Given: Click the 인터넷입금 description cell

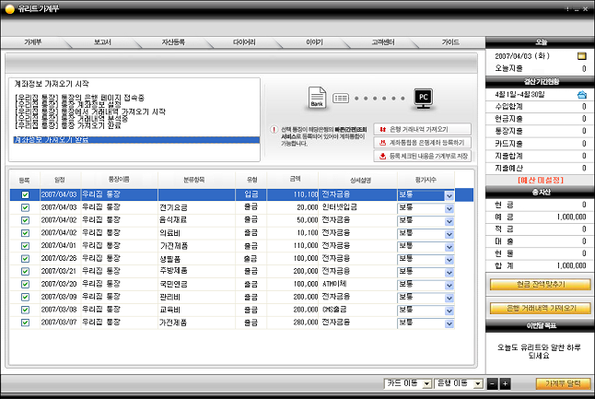Looking at the screenshot, I should 358,207.
